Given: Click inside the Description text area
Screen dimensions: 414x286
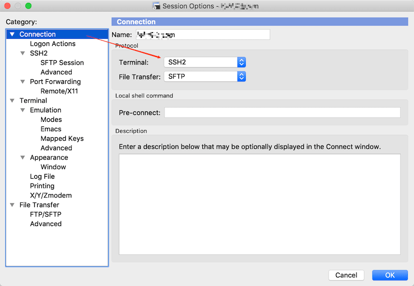Looking at the screenshot, I should tap(259, 204).
